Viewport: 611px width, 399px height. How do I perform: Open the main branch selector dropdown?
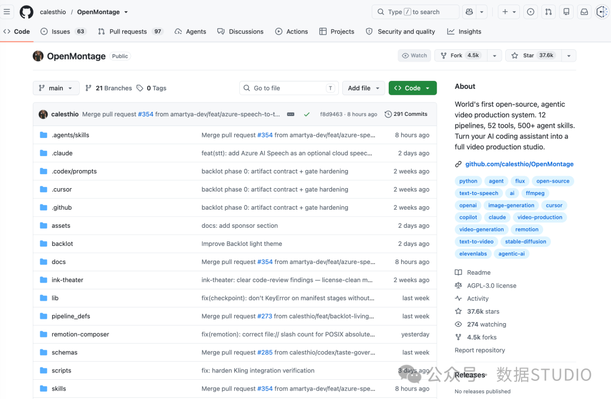(x=56, y=88)
